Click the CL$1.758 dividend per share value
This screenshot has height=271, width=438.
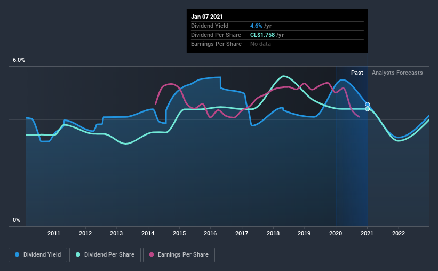point(262,35)
